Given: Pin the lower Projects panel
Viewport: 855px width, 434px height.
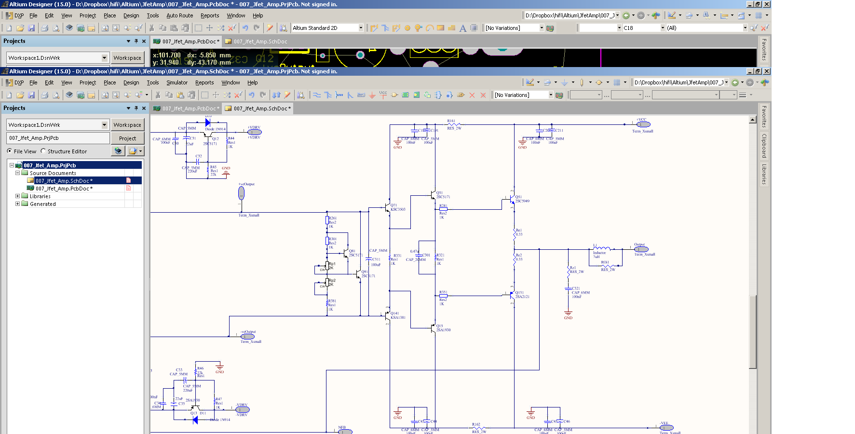Looking at the screenshot, I should click(x=136, y=108).
